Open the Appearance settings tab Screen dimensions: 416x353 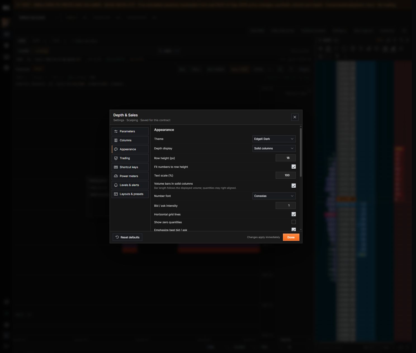pos(130,149)
